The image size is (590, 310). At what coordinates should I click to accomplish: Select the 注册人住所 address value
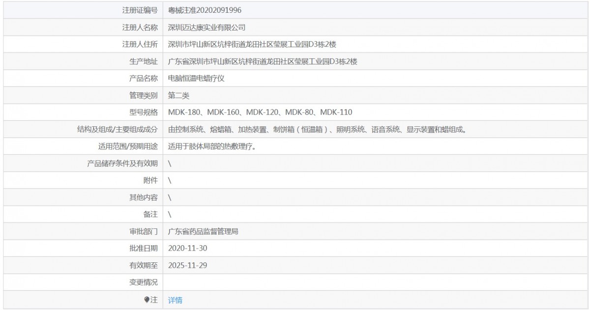click(252, 44)
